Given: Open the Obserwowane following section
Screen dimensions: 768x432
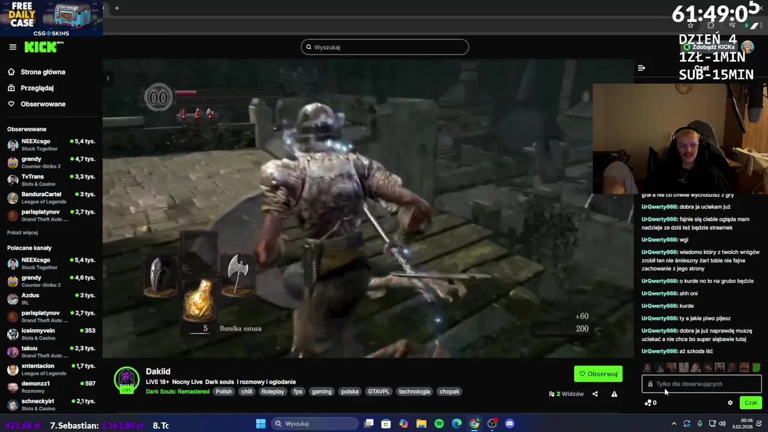Looking at the screenshot, I should (43, 104).
